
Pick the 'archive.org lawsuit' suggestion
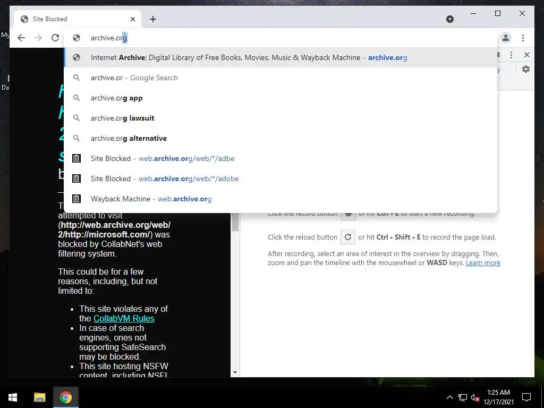[280, 118]
